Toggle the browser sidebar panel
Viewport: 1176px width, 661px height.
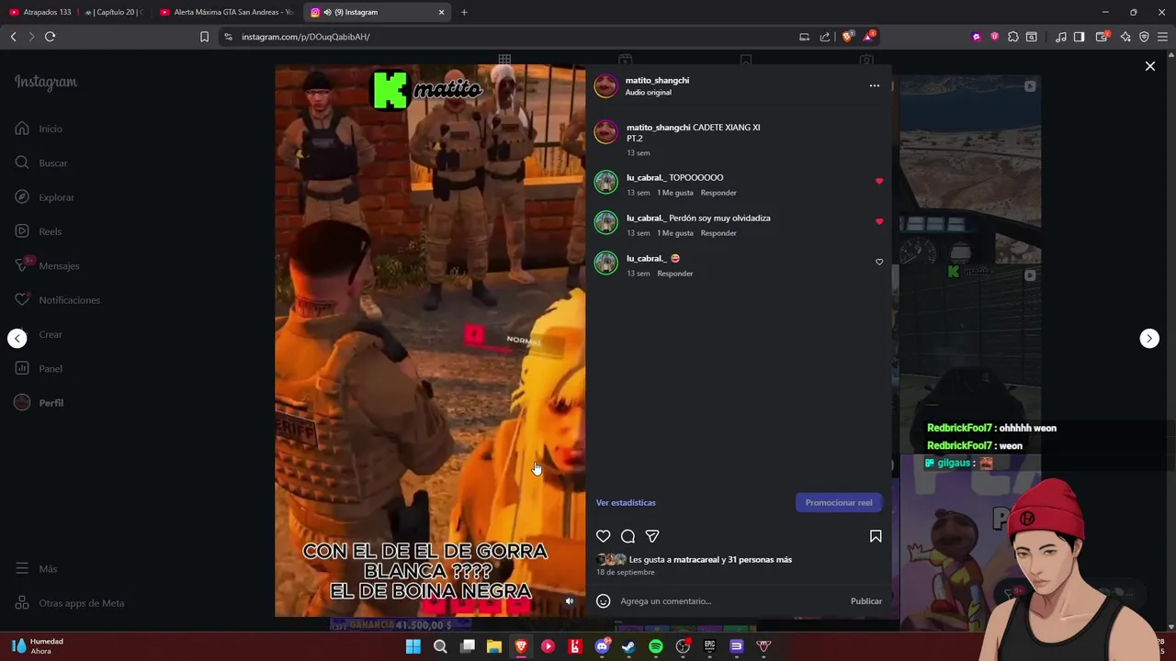point(1080,37)
